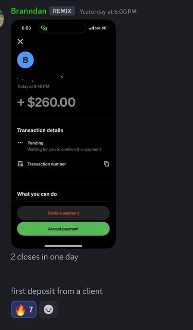Click the battery charging indicator

(105, 28)
